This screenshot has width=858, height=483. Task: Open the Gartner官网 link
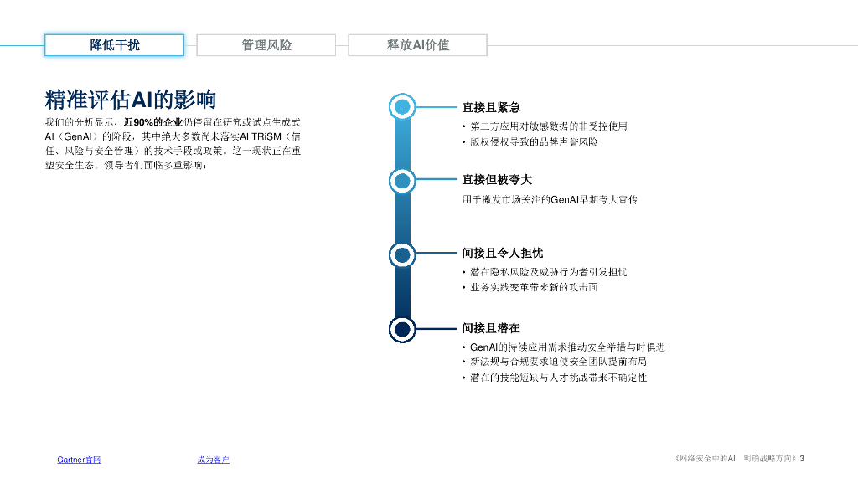pyautogui.click(x=79, y=460)
